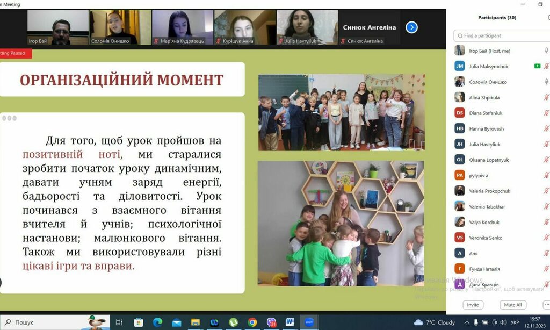The height and width of the screenshot is (330, 550).
Task: Click Ігор Бай's microphone icon
Action: [x=546, y=51]
